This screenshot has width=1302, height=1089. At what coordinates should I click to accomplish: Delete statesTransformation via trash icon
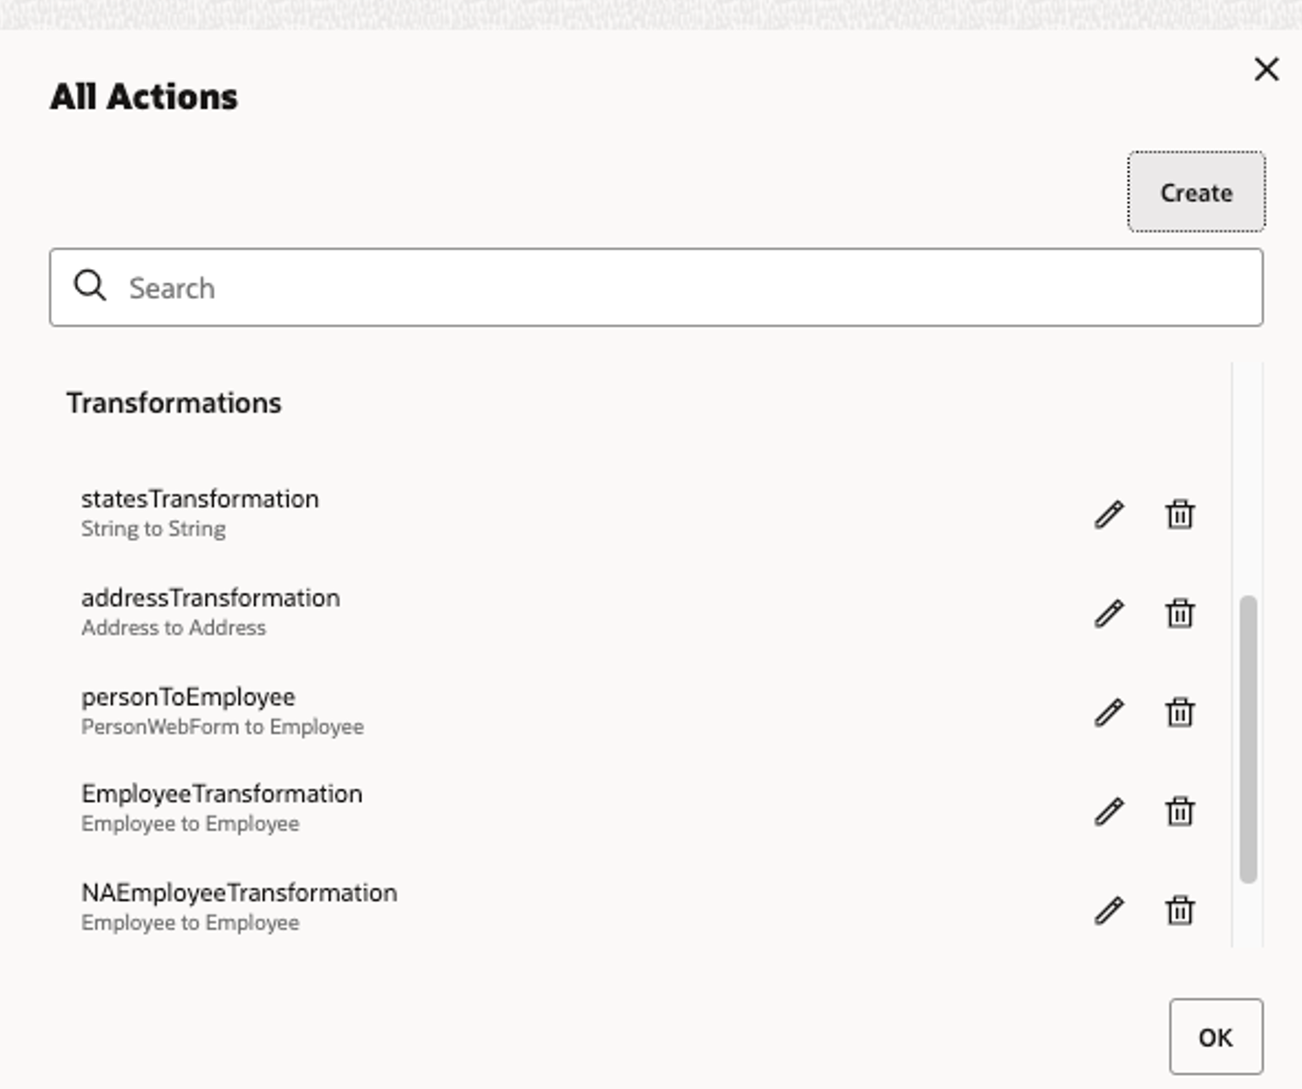[x=1179, y=514]
